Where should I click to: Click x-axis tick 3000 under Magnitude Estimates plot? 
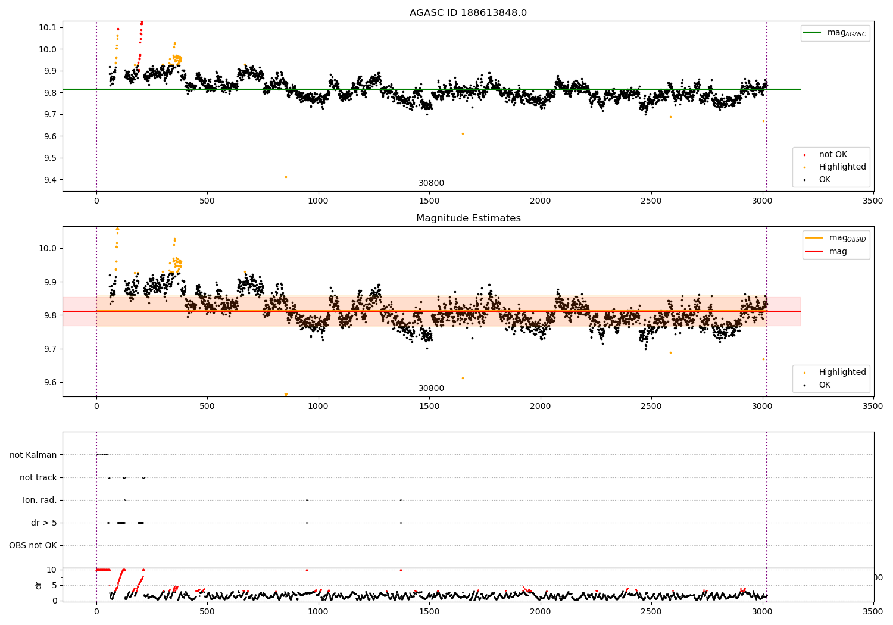tap(763, 406)
